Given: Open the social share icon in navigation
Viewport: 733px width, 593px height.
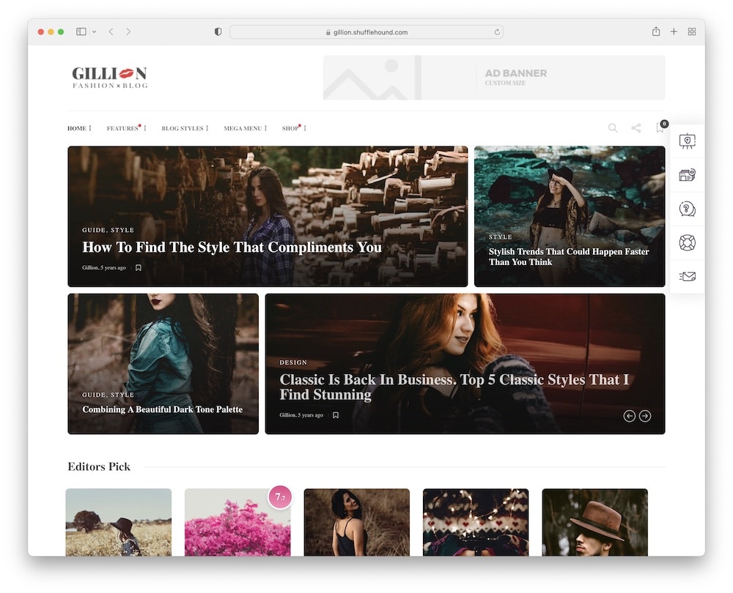Looking at the screenshot, I should (636, 128).
